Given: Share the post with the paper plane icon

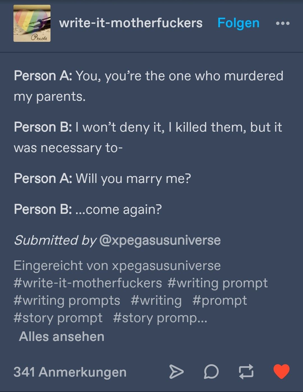Looking at the screenshot, I should pos(176,372).
